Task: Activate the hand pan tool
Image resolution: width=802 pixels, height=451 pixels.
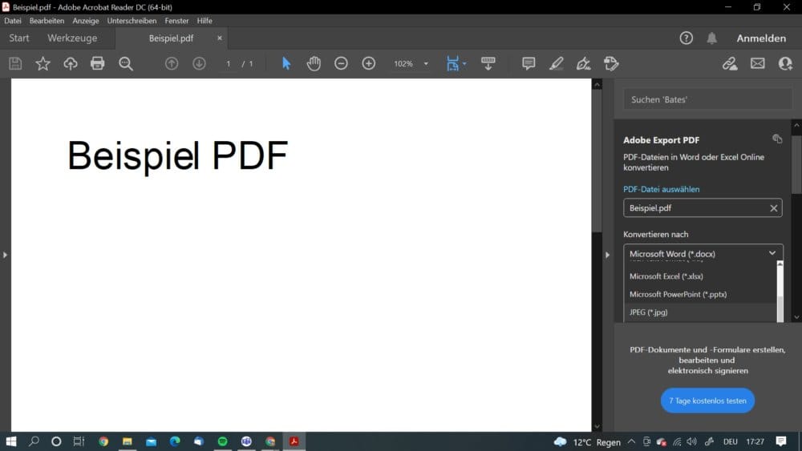Action: (x=314, y=63)
